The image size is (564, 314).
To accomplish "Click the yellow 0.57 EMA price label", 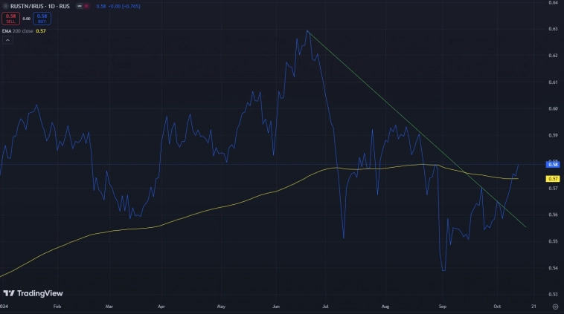I will tap(553, 179).
